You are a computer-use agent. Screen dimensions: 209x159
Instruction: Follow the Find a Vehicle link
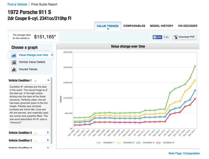point(17,4)
